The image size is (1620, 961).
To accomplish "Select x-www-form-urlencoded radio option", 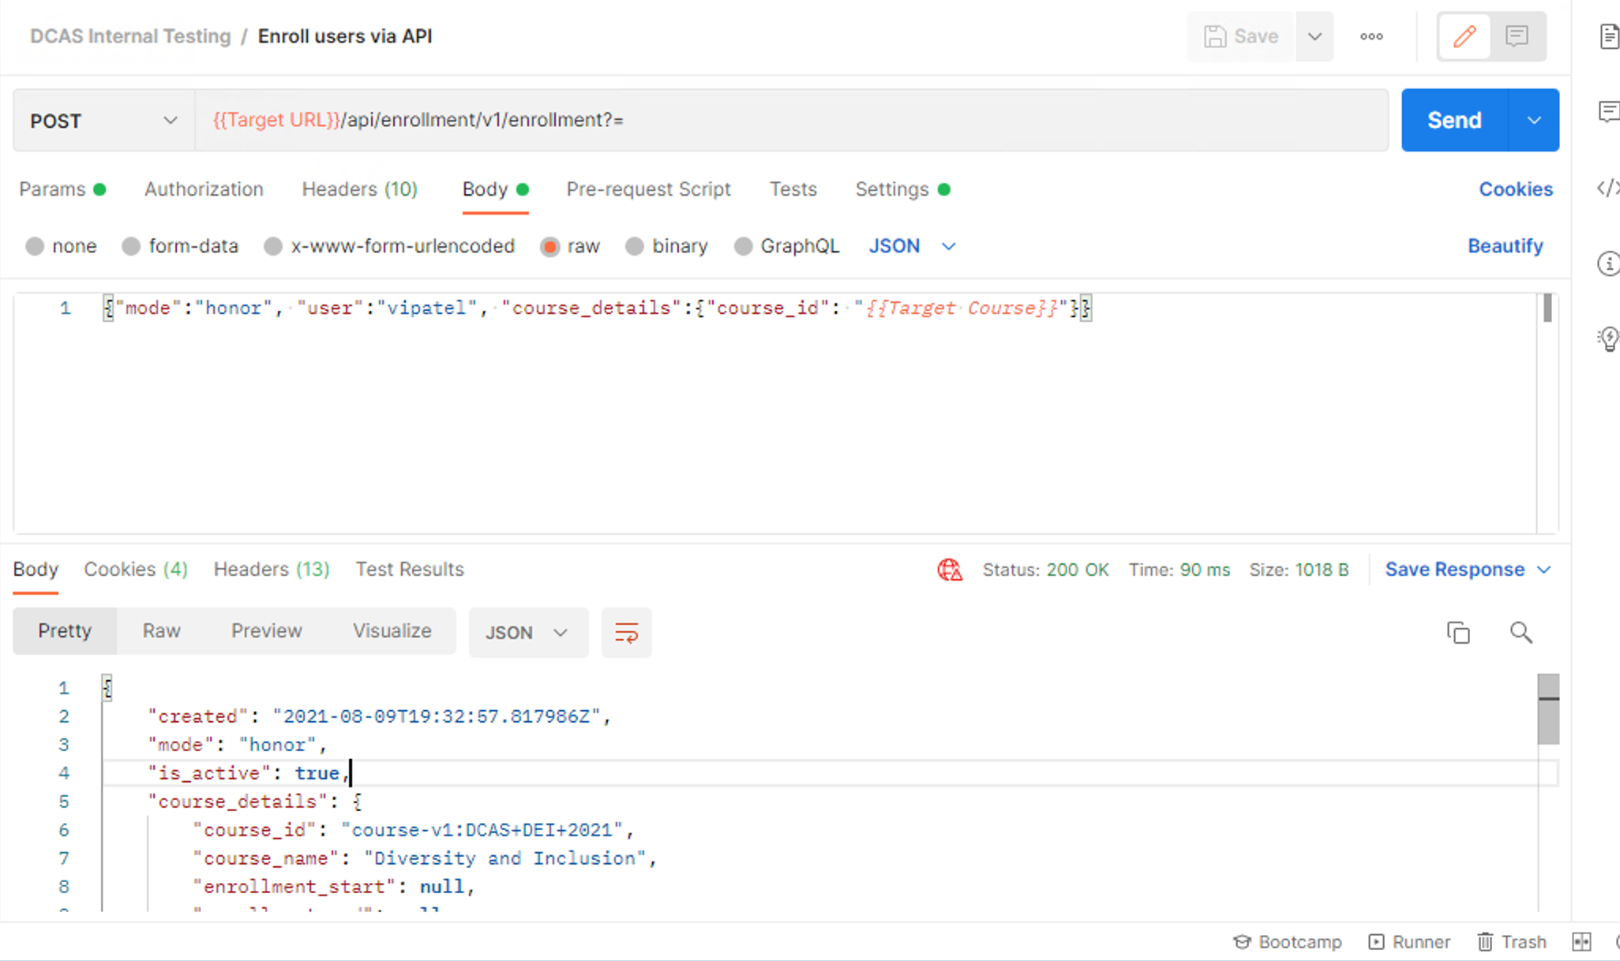I will click(x=273, y=246).
